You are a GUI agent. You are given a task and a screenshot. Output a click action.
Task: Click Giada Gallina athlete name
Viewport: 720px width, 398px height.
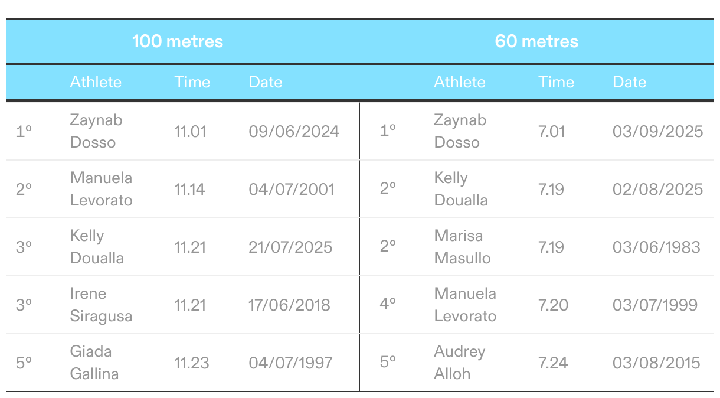(94, 363)
